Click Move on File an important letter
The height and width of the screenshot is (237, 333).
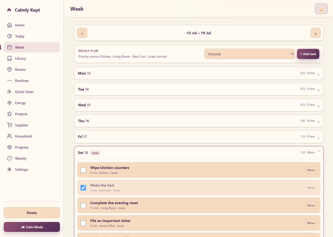coord(311,223)
